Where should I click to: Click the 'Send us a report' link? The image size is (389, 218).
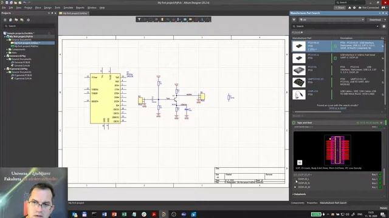coord(337,108)
